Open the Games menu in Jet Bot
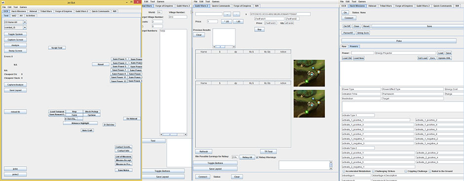 (23, 7)
